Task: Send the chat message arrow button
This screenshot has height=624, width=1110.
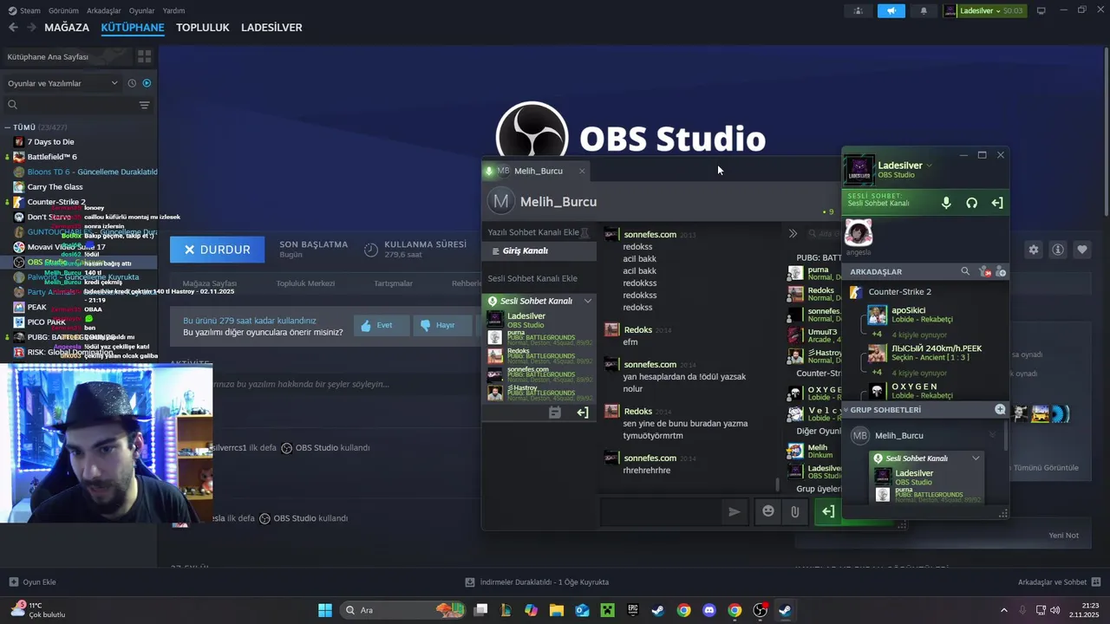Action: [735, 511]
